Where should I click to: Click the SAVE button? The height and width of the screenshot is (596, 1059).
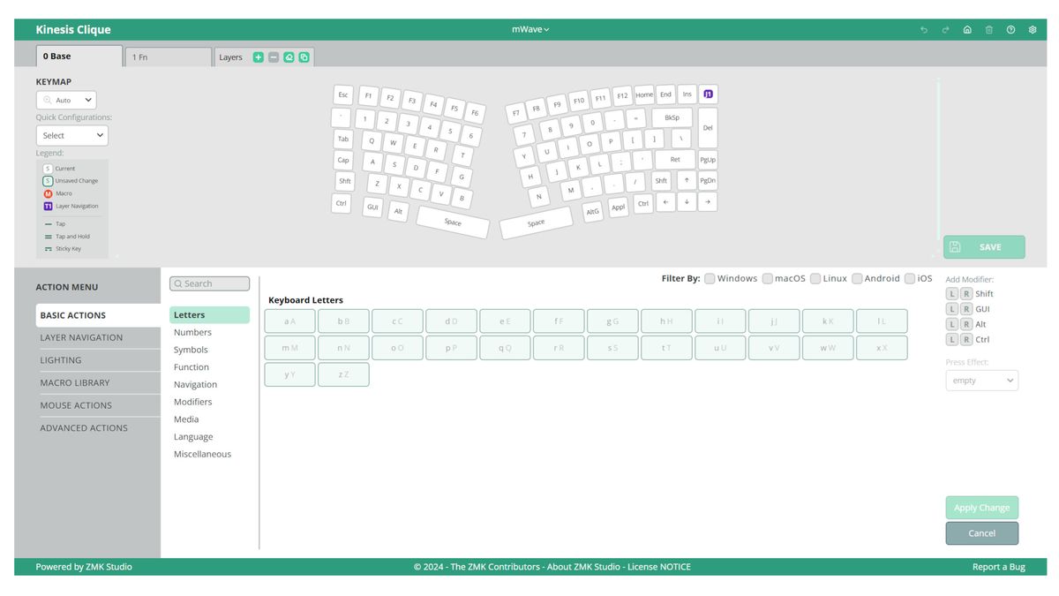point(984,247)
